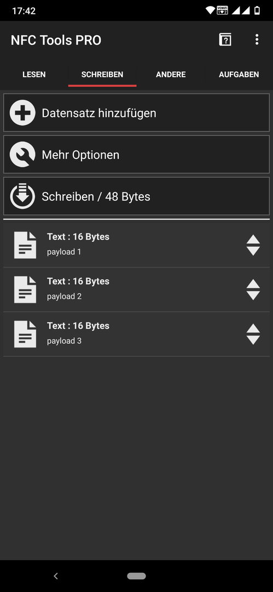Select the SCHREIBEN tab
The width and height of the screenshot is (273, 592).
[102, 75]
